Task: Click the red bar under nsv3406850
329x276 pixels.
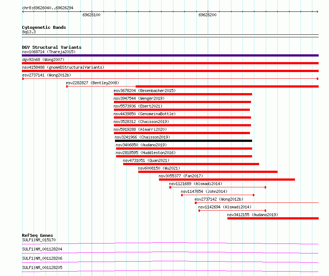Action: pyautogui.click(x=184, y=149)
